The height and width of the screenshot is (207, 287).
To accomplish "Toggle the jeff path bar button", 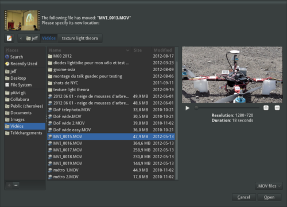I will (x=32, y=38).
